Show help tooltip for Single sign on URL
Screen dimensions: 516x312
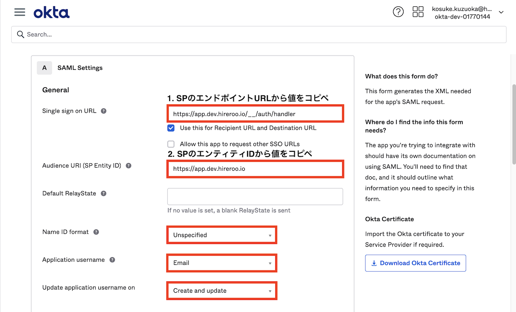(x=104, y=111)
